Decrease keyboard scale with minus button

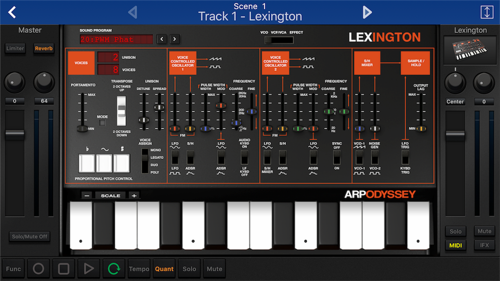click(x=87, y=196)
